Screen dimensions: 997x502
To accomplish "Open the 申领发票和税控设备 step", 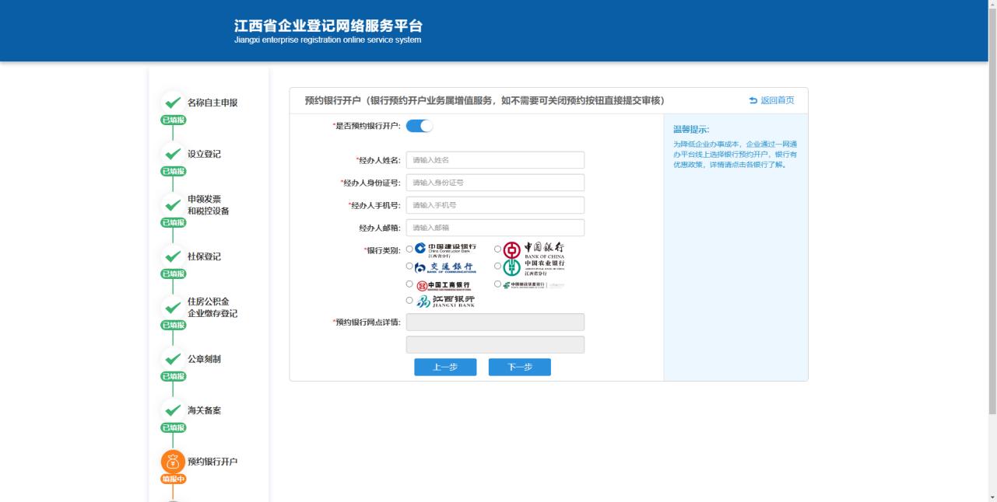I will [x=208, y=205].
